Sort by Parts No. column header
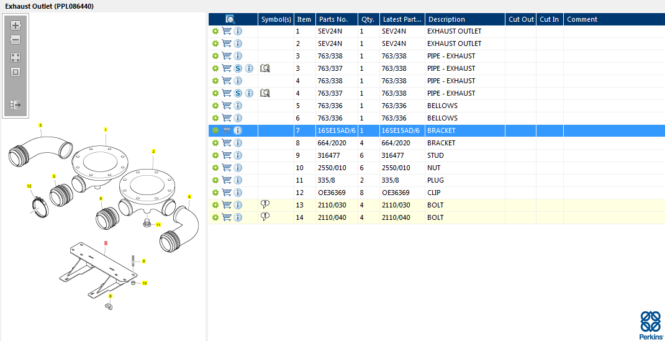Image resolution: width=665 pixels, height=341 pixels. (x=337, y=19)
